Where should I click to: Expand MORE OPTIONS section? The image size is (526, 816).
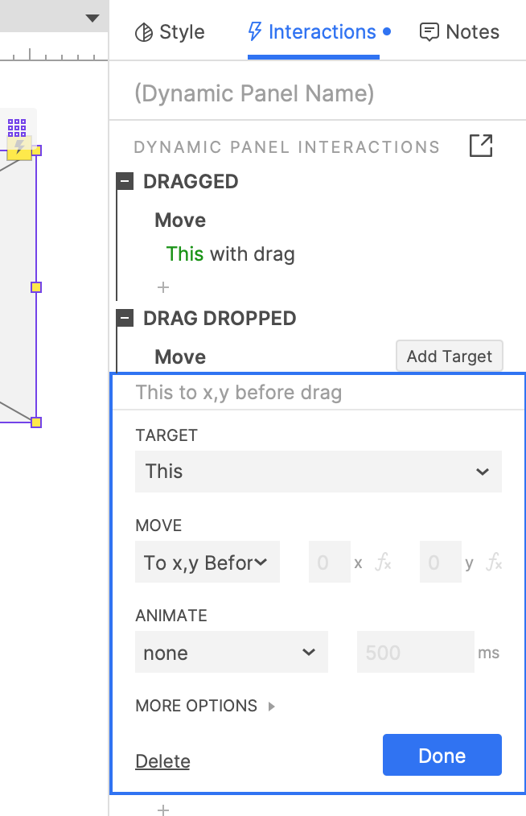(x=206, y=706)
